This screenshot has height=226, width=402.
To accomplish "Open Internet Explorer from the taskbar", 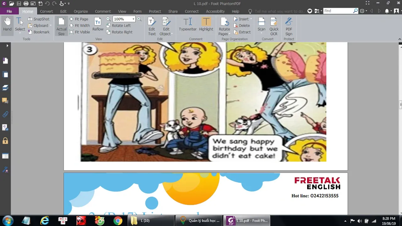I will 45,221.
